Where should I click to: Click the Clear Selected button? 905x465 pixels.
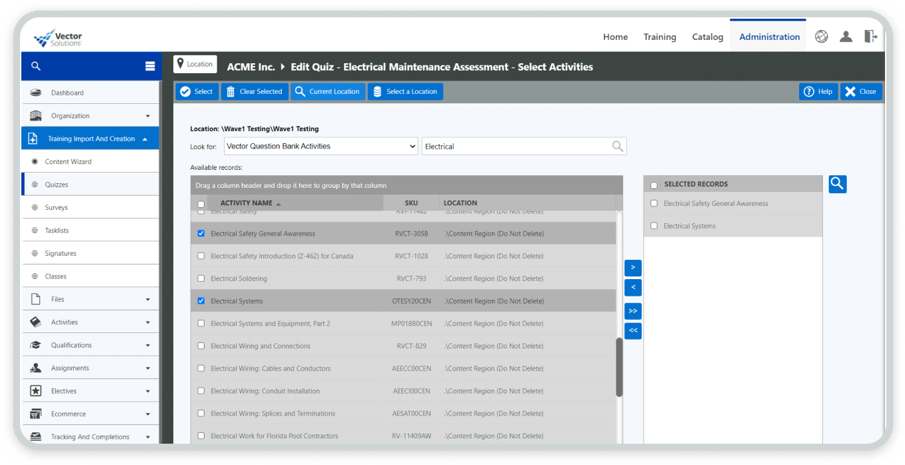tap(255, 92)
